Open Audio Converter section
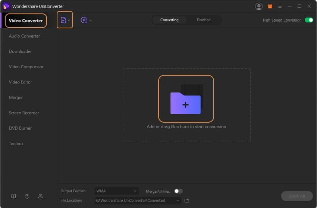This screenshot has height=208, width=317. tap(25, 36)
